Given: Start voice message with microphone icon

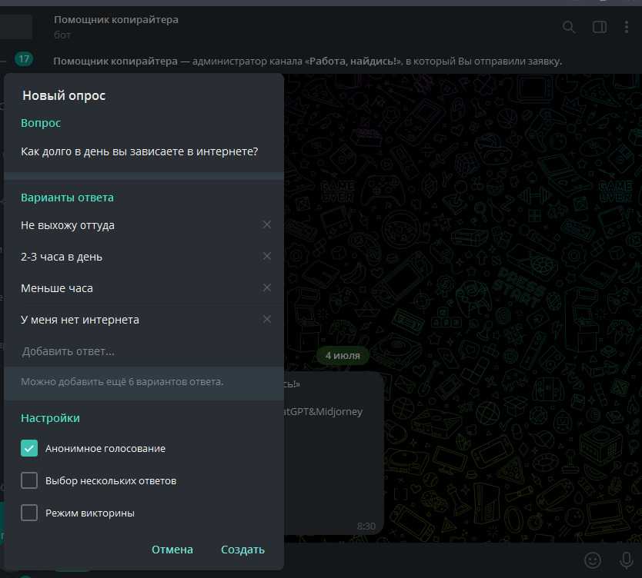Looking at the screenshot, I should pos(626,560).
